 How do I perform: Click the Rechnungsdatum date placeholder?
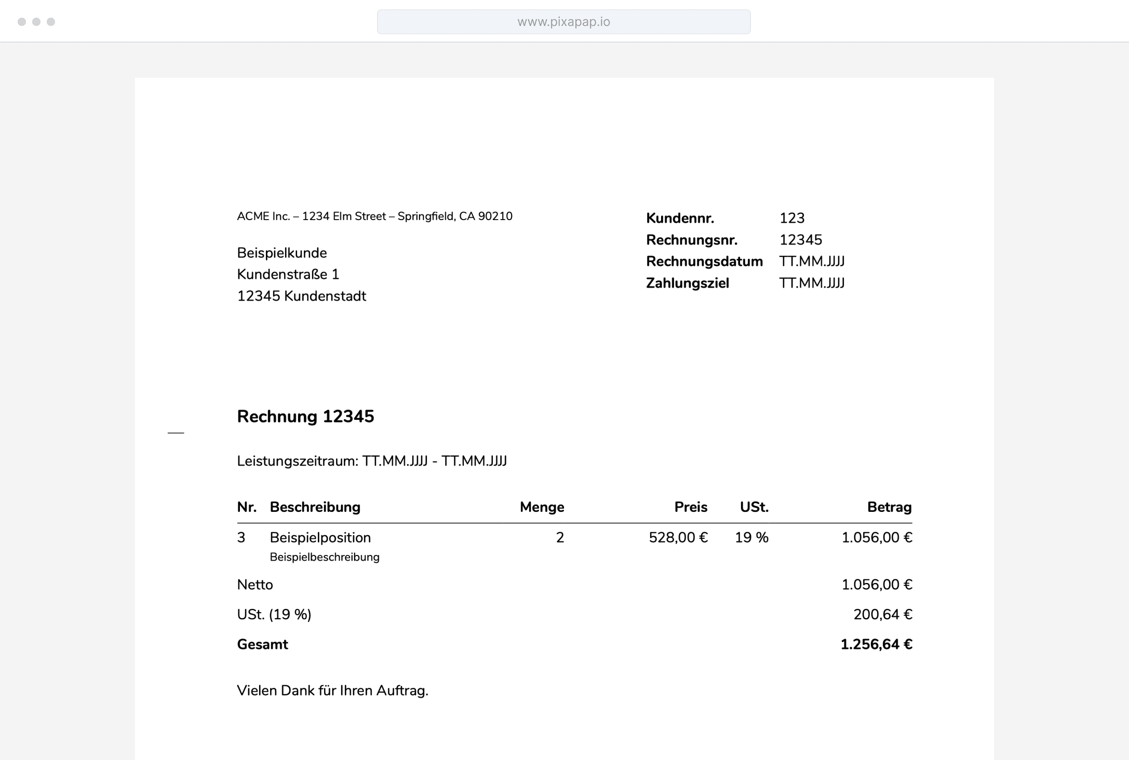point(812,261)
